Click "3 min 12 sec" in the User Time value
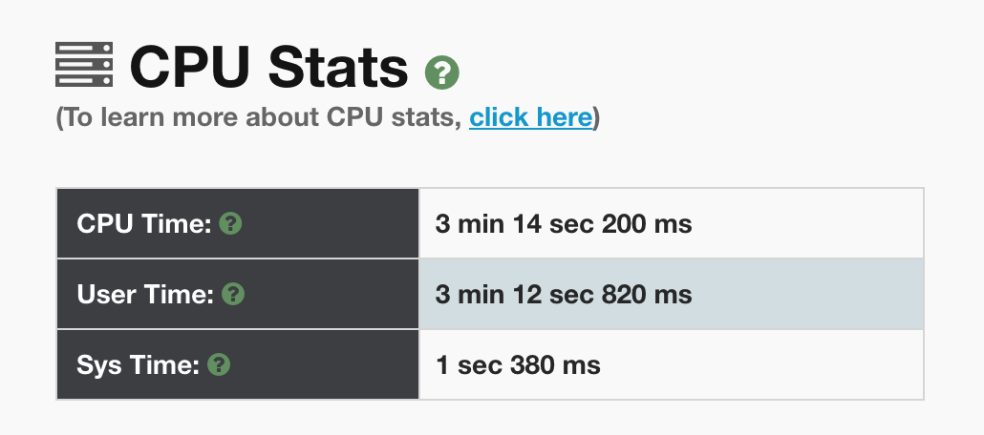 pos(514,295)
